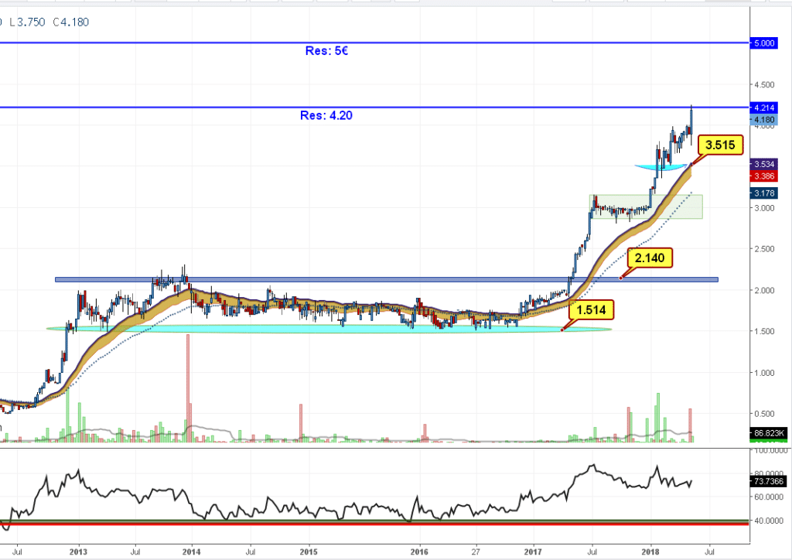Select the horizontal line at 5.000 resistance
Screen dimensions: 792x560
(374, 43)
